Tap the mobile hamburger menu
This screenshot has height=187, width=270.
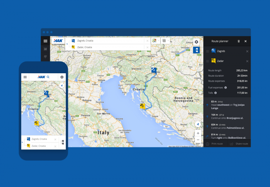25,77
